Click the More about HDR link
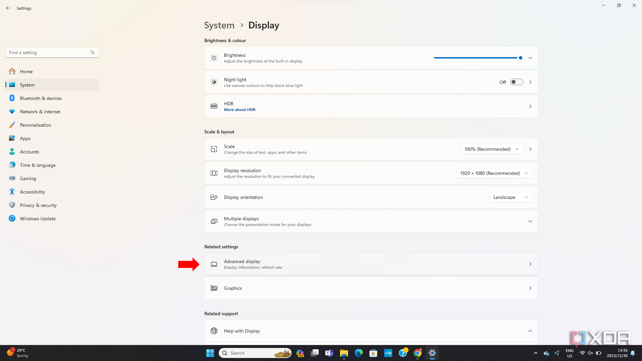642x361 pixels. 240,110
